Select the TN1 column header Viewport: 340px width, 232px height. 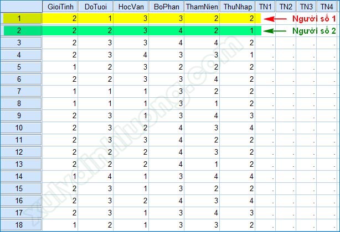click(265, 7)
